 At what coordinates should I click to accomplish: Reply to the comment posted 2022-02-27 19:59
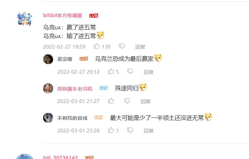click(x=140, y=47)
